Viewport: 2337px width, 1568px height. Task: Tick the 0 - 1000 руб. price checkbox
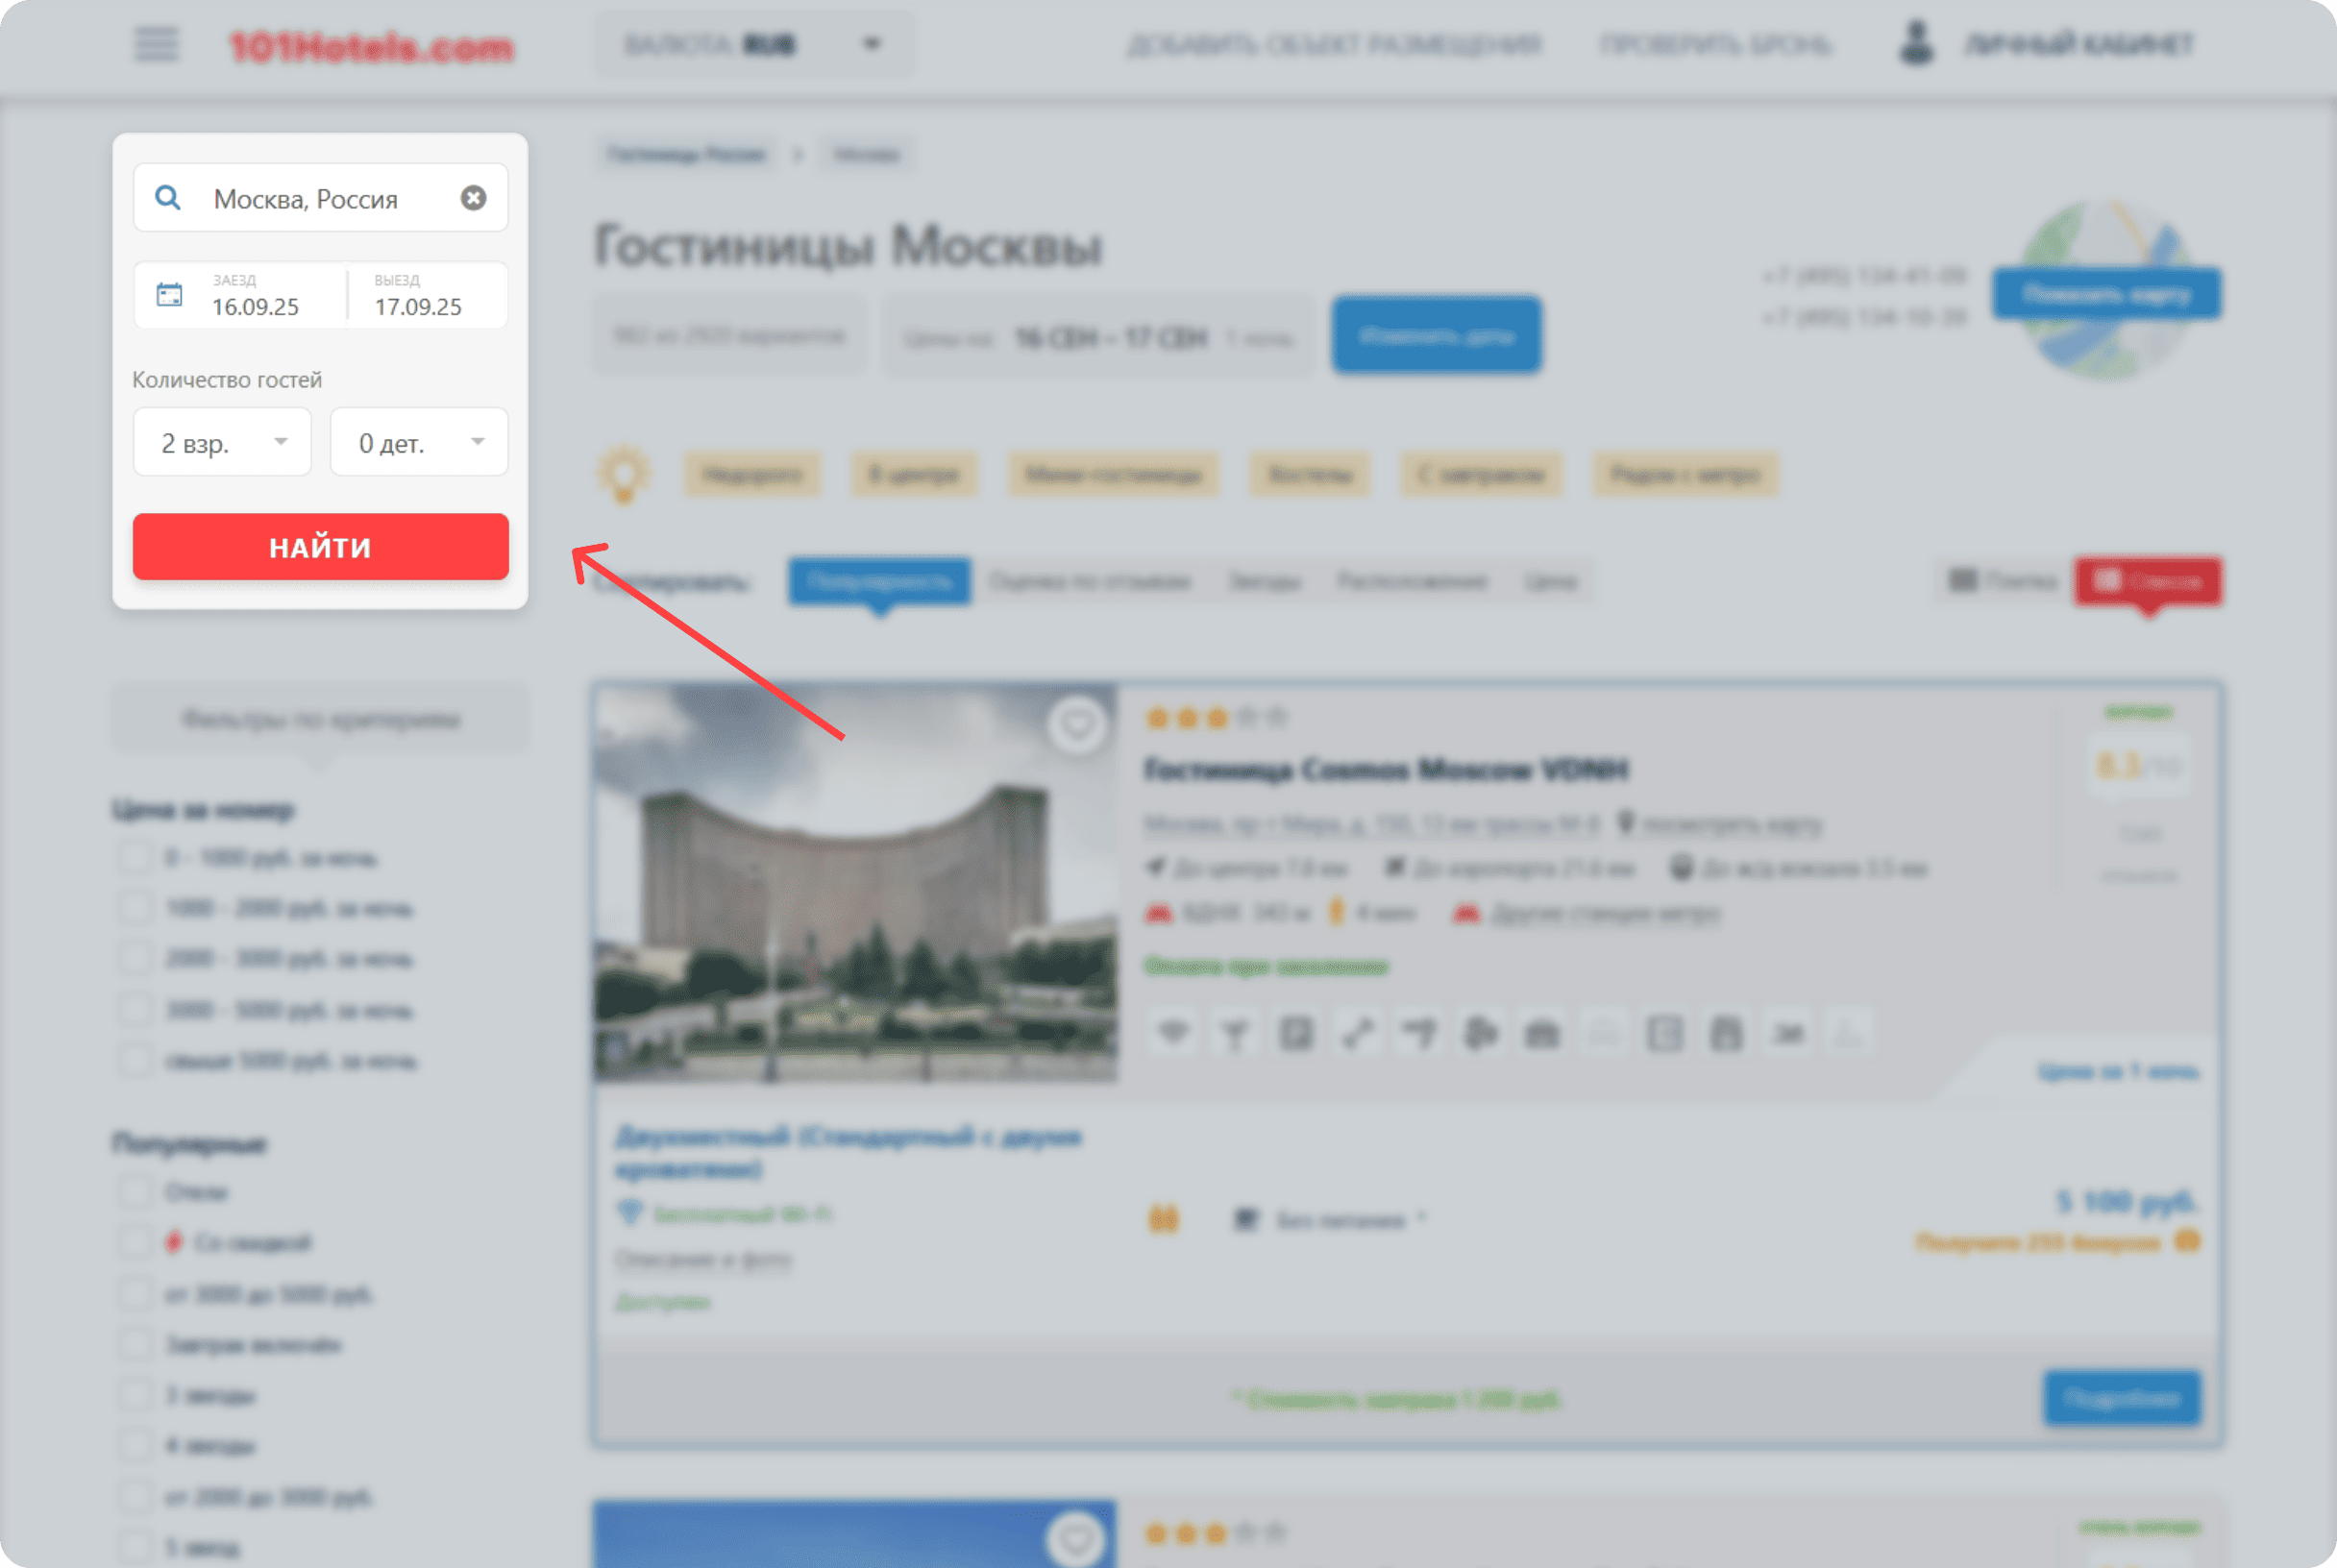tap(135, 858)
